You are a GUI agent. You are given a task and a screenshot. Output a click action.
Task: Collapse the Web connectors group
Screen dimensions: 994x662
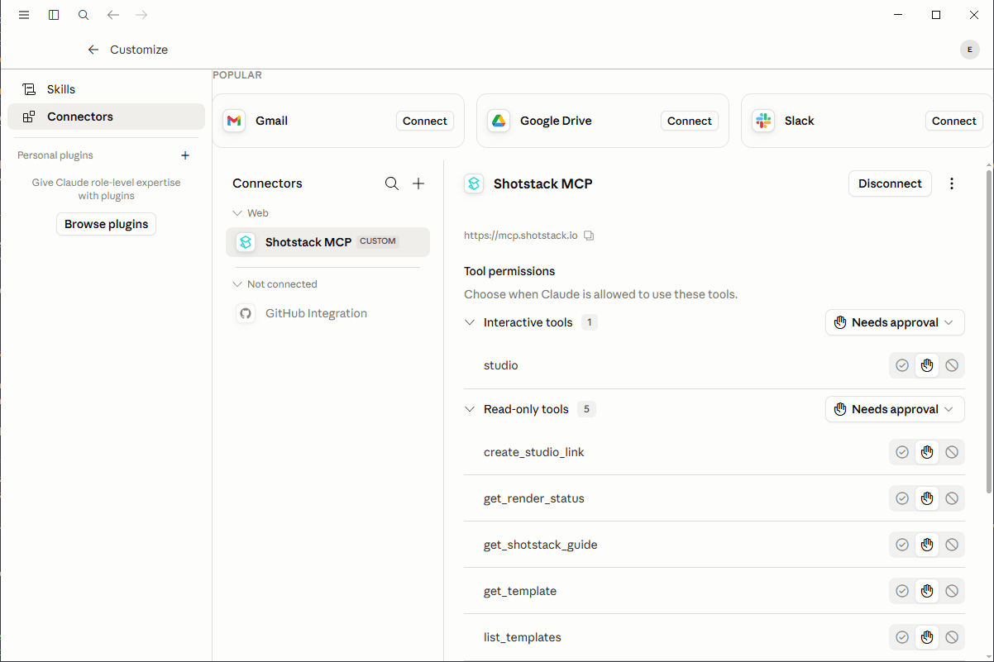[x=238, y=213]
